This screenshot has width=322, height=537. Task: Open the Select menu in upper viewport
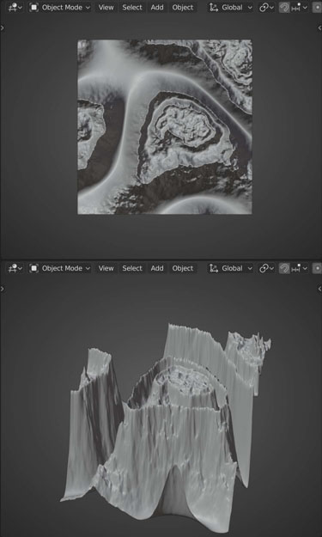tap(132, 7)
